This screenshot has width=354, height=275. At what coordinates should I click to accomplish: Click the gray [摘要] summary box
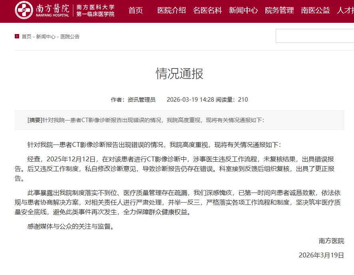click(179, 120)
